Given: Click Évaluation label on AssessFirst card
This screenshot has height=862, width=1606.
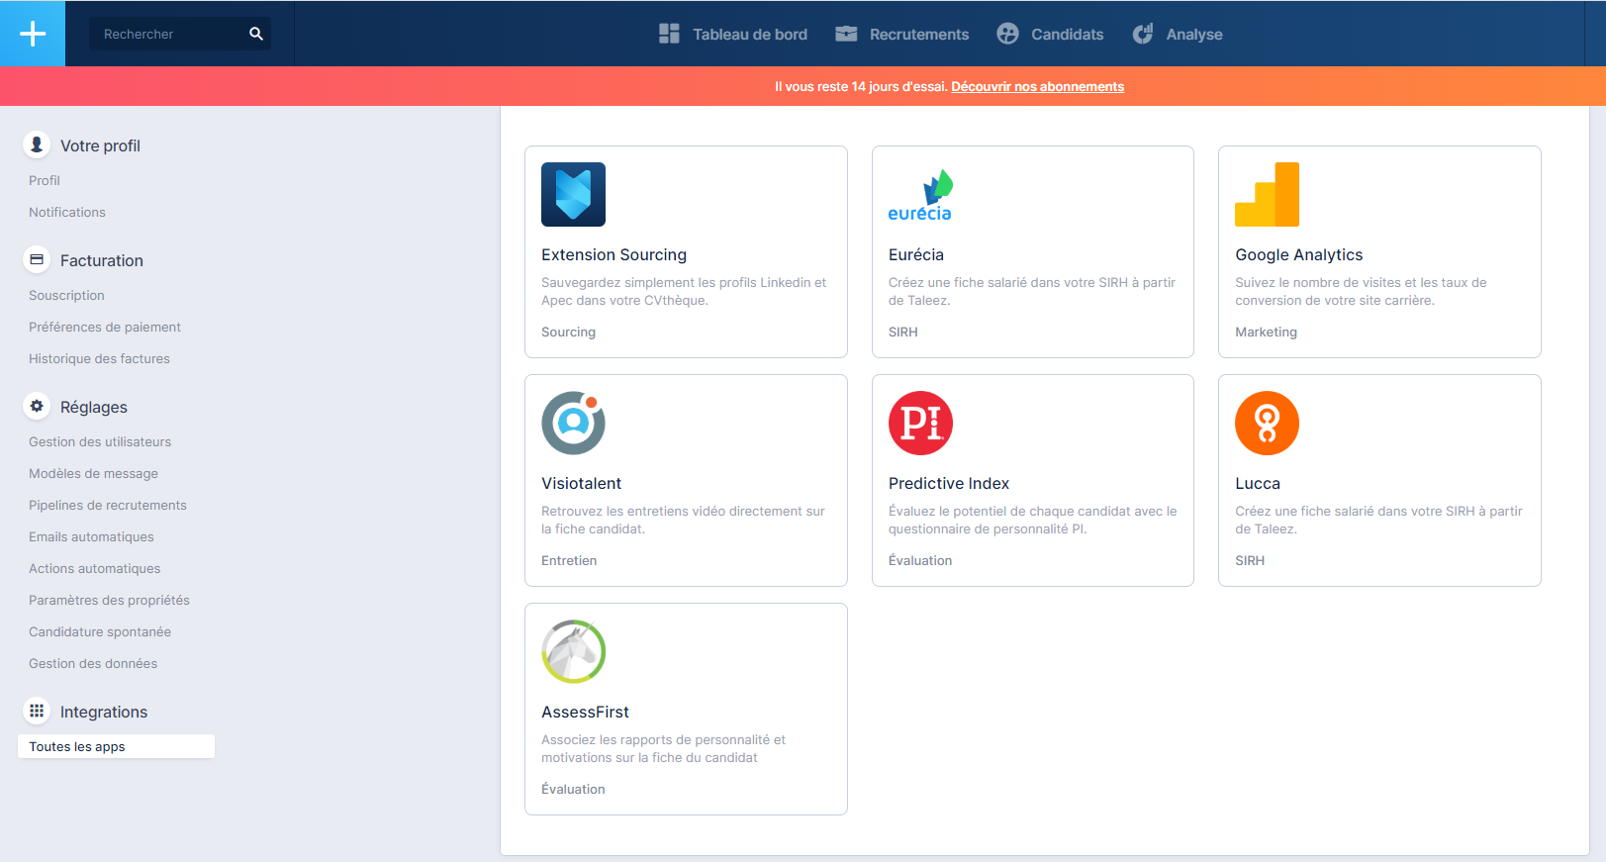Looking at the screenshot, I should point(573,789).
